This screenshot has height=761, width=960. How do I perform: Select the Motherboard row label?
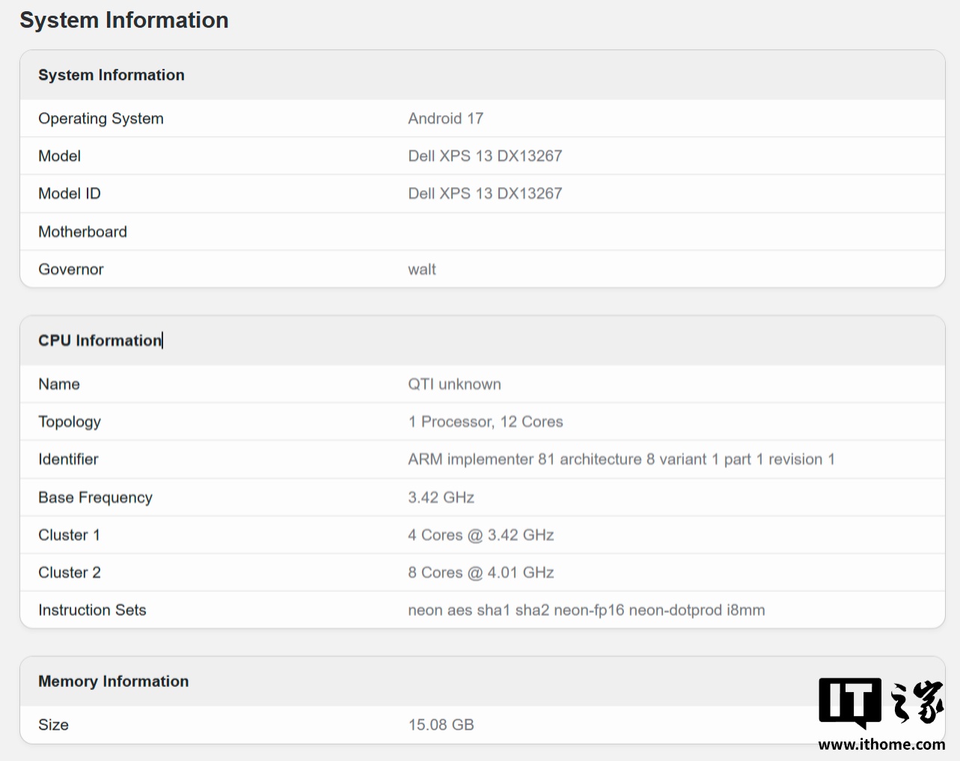point(83,232)
